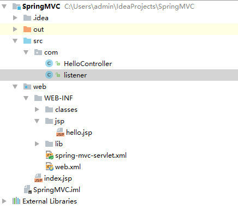Viewport: 238px width, 215px height.
Task: Click the .idea folder icon
Action: point(27,18)
